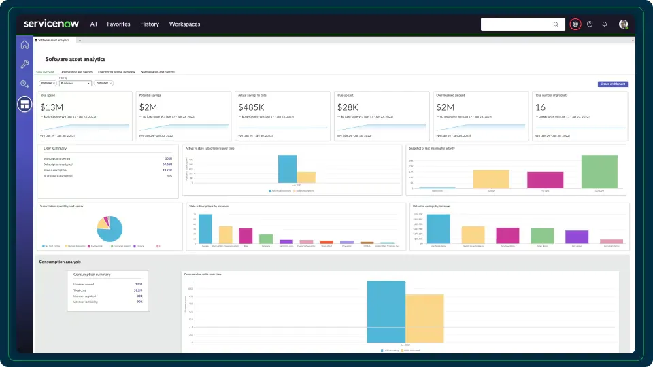
Task: Click the user avatar in header
Action: 623,24
